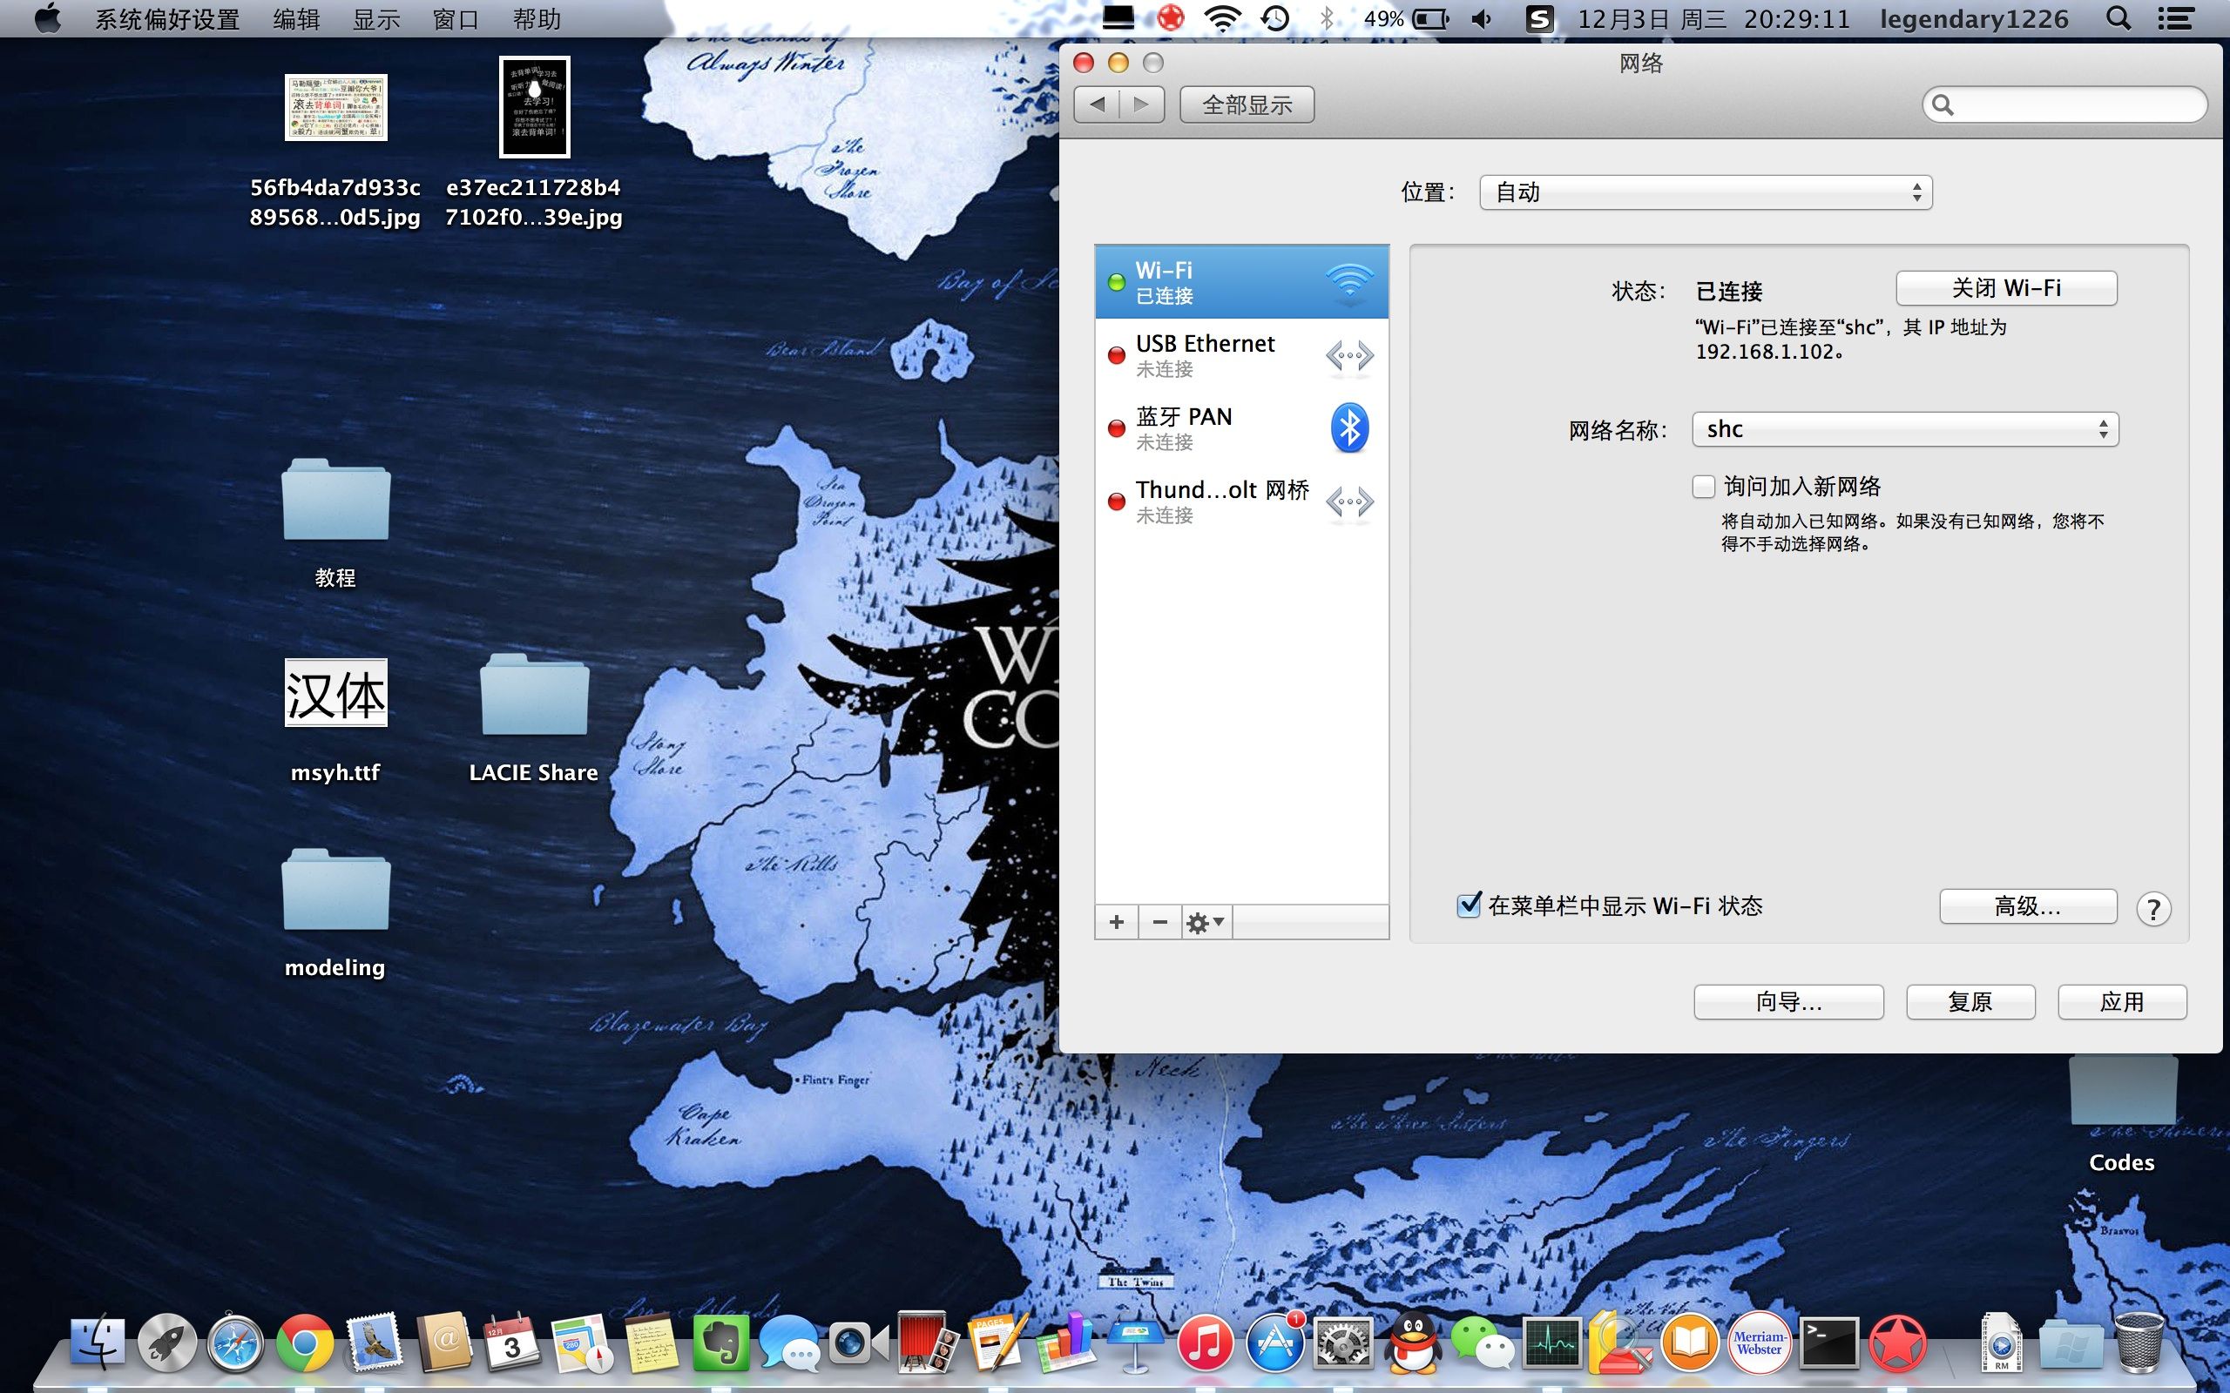Go back with the left arrow toolbar button
Viewport: 2230px width, 1393px height.
tap(1097, 105)
